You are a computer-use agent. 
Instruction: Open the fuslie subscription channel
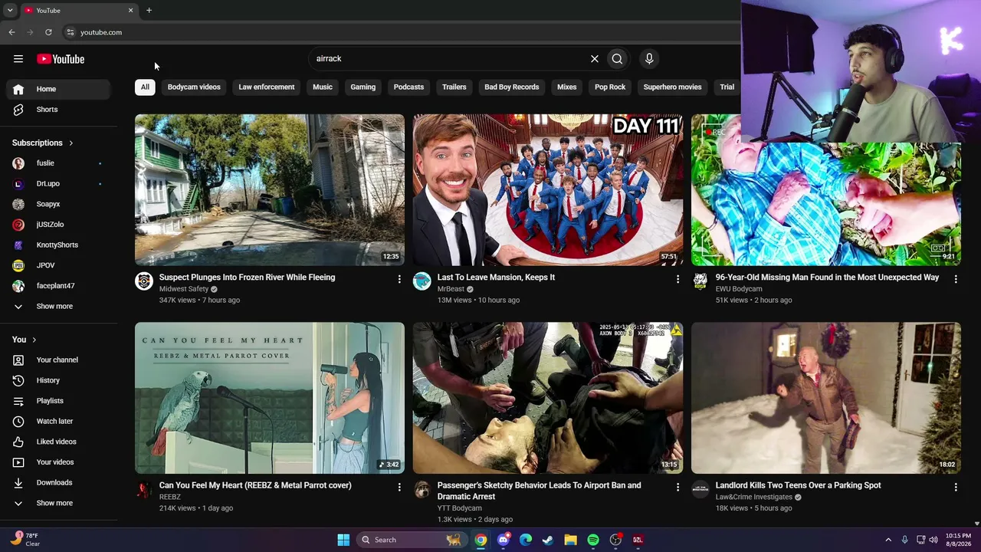(x=59, y=163)
